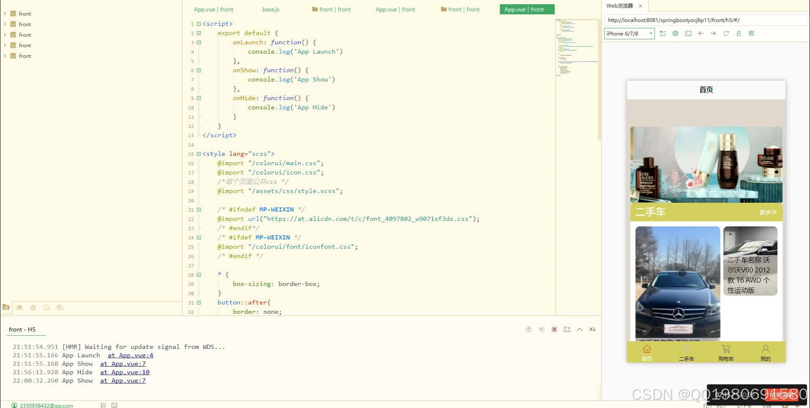Open the iPhone 6/7/8 device dropdown
The height and width of the screenshot is (408, 810).
(x=629, y=33)
